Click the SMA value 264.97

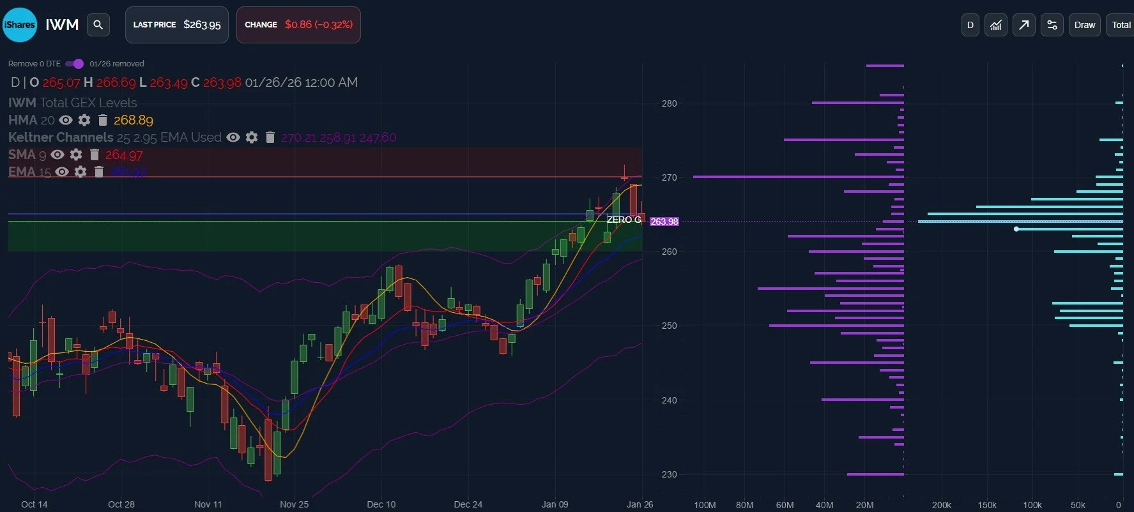124,154
